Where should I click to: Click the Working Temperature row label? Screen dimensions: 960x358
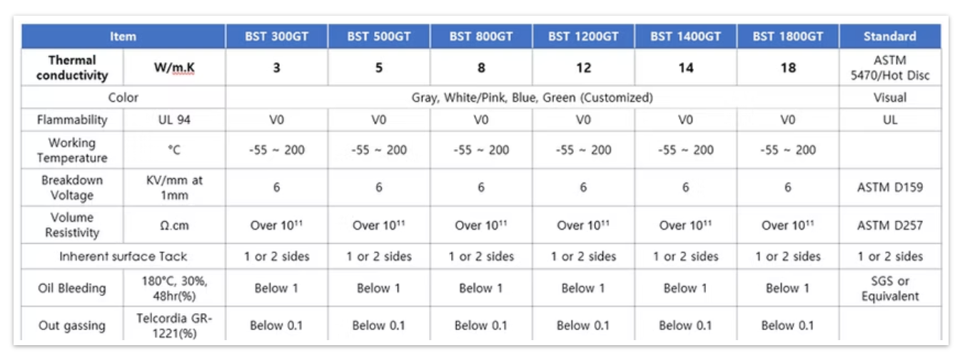point(72,150)
